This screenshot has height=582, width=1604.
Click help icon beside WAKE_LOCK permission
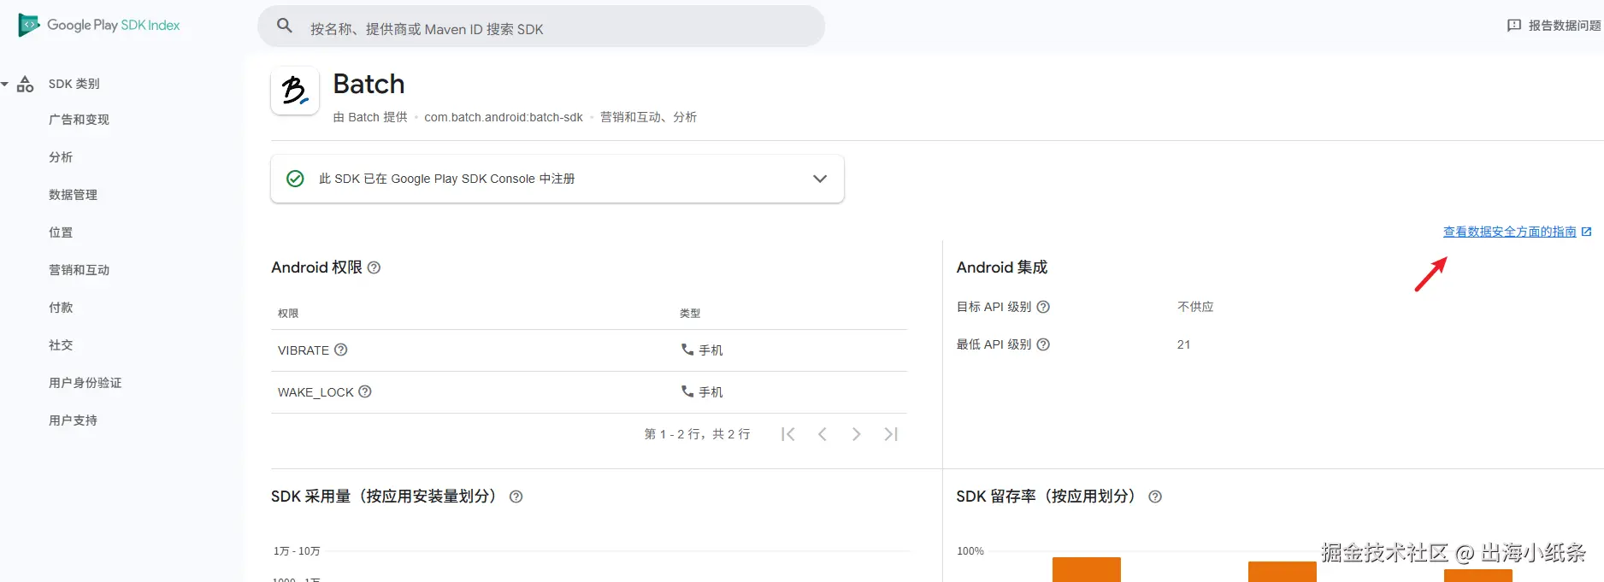pyautogui.click(x=365, y=391)
